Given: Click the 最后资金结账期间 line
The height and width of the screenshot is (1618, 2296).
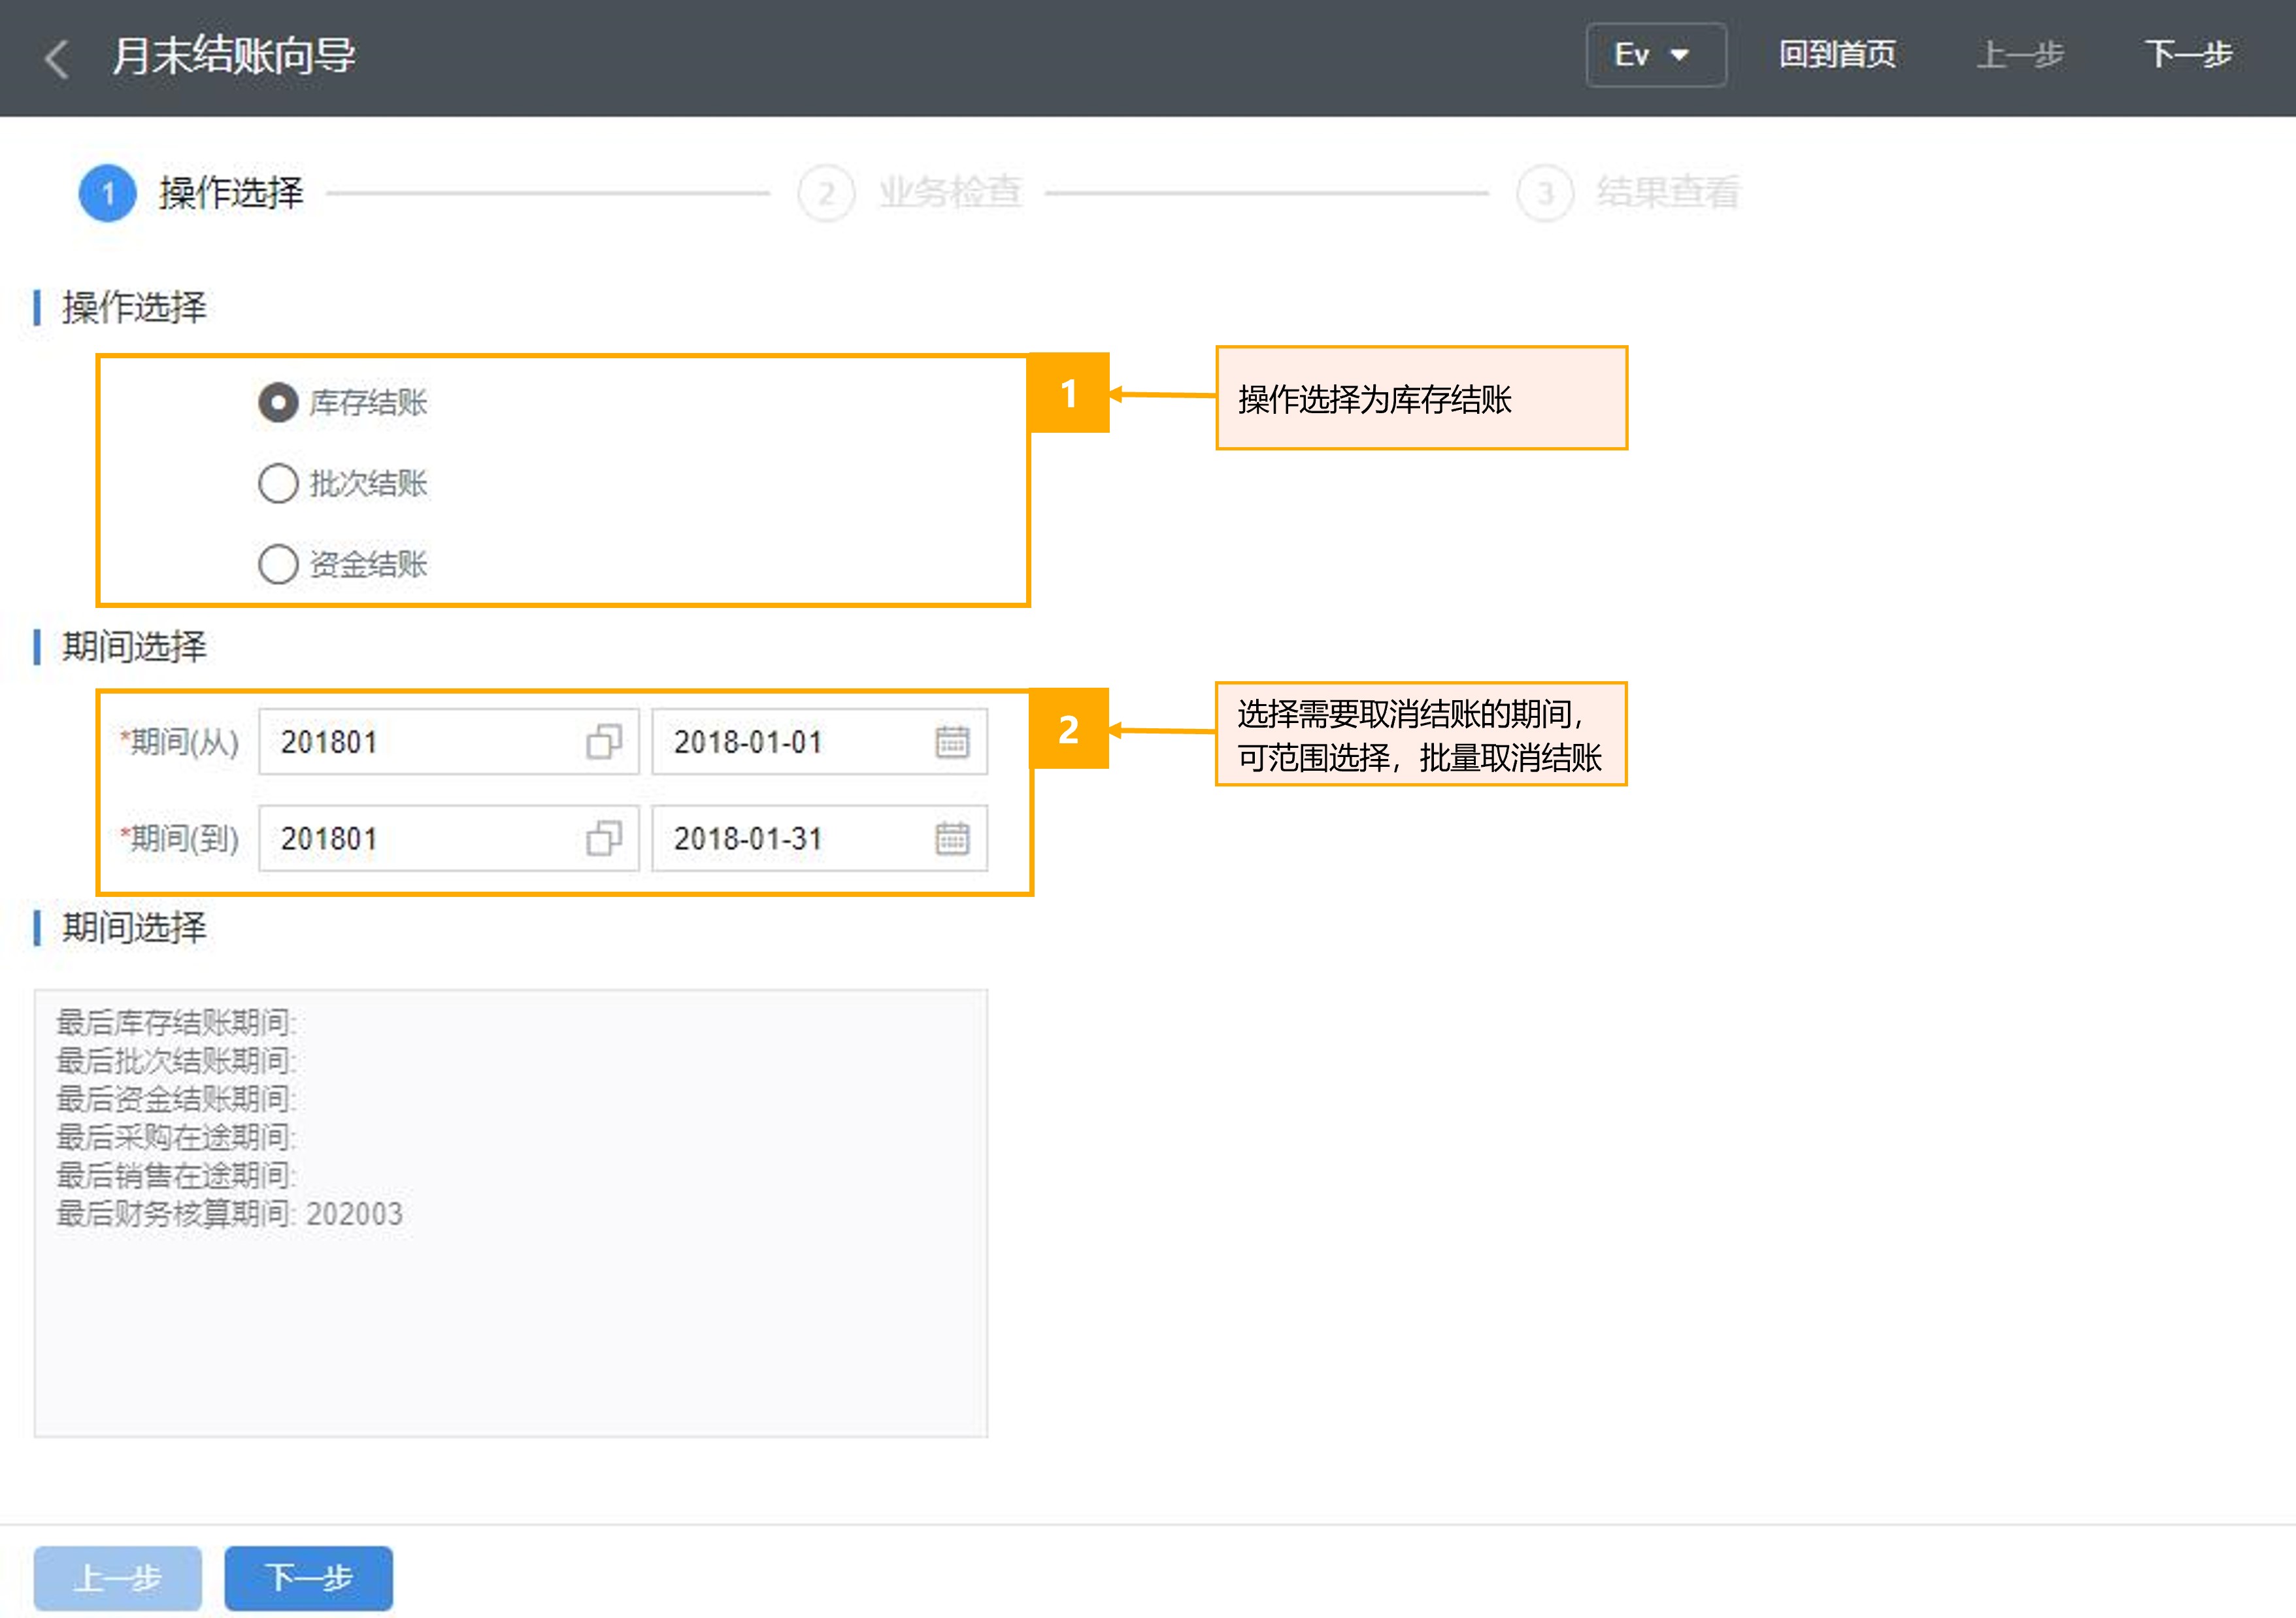Looking at the screenshot, I should (177, 1099).
